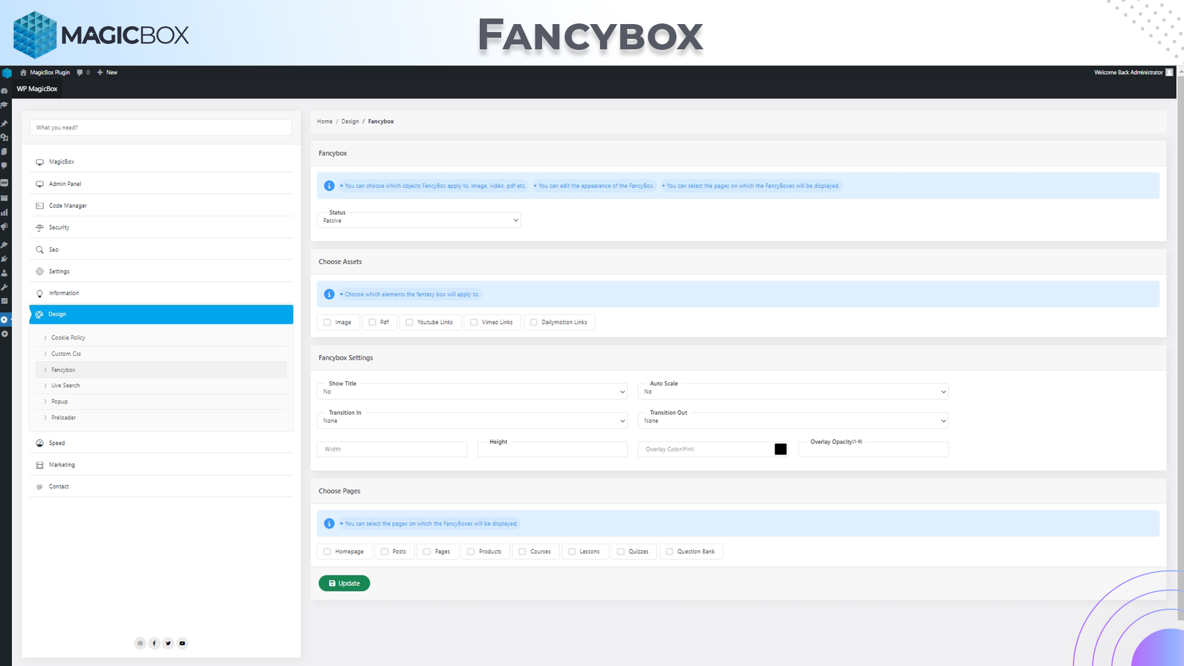Open comments bubble icon in admin bar

coord(80,72)
